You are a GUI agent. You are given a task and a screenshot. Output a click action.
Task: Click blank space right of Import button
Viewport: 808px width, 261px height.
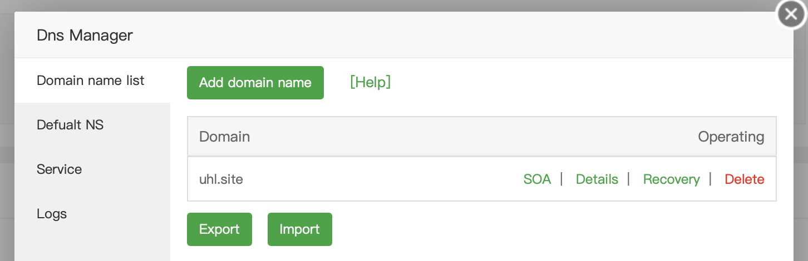click(501, 229)
